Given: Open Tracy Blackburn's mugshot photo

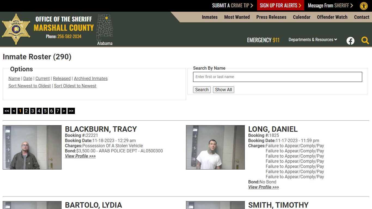Looking at the screenshot, I should pyautogui.click(x=32, y=147).
